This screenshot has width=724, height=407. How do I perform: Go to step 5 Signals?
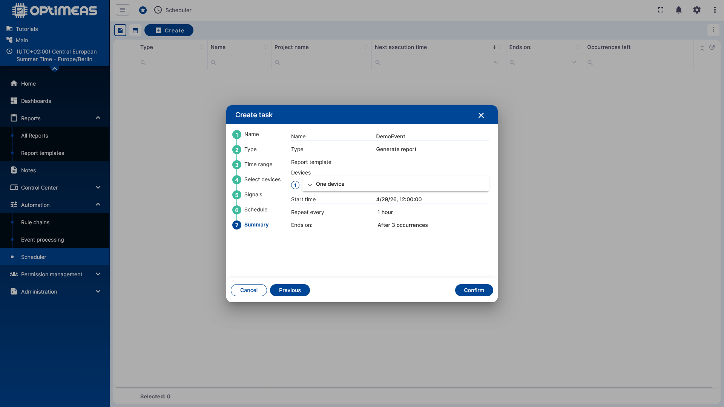tap(247, 195)
